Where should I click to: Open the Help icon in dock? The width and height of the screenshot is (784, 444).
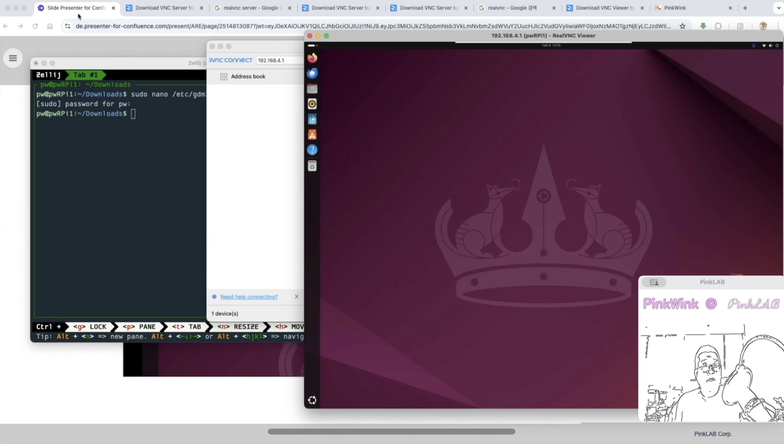[x=312, y=150]
